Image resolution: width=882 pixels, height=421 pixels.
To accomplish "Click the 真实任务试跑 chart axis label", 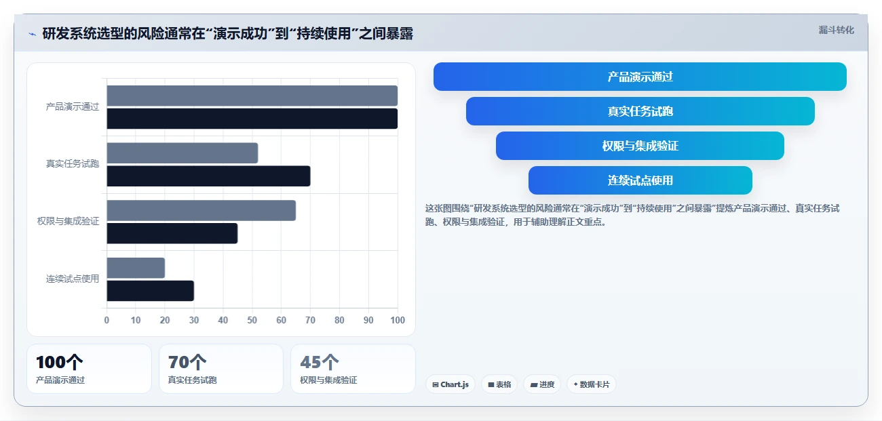I will click(x=73, y=164).
